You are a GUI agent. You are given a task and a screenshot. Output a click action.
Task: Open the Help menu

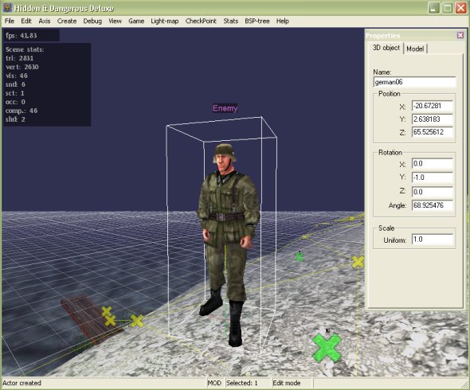coord(282,21)
